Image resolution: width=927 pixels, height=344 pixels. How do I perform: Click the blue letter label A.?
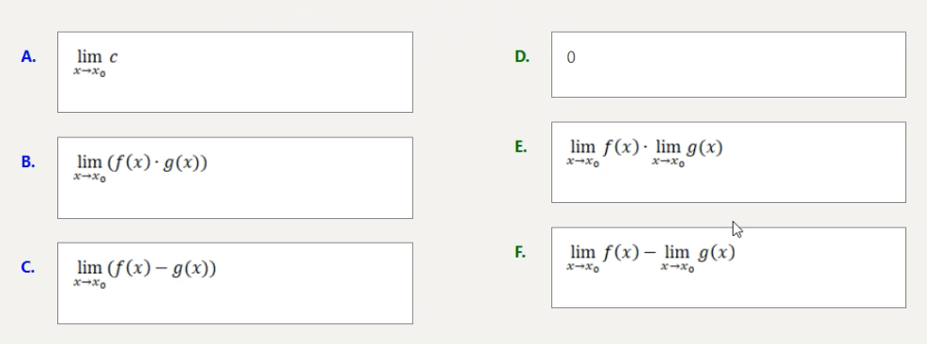point(28,56)
